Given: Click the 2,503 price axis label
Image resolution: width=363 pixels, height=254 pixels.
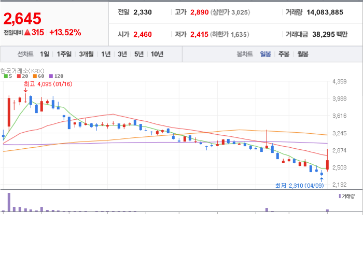Looking at the screenshot, I should click(x=340, y=167).
